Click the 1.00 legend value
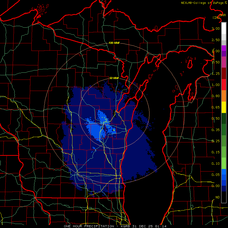Image resolution: width=228 pixels, height=228 pixels. tap(216, 85)
